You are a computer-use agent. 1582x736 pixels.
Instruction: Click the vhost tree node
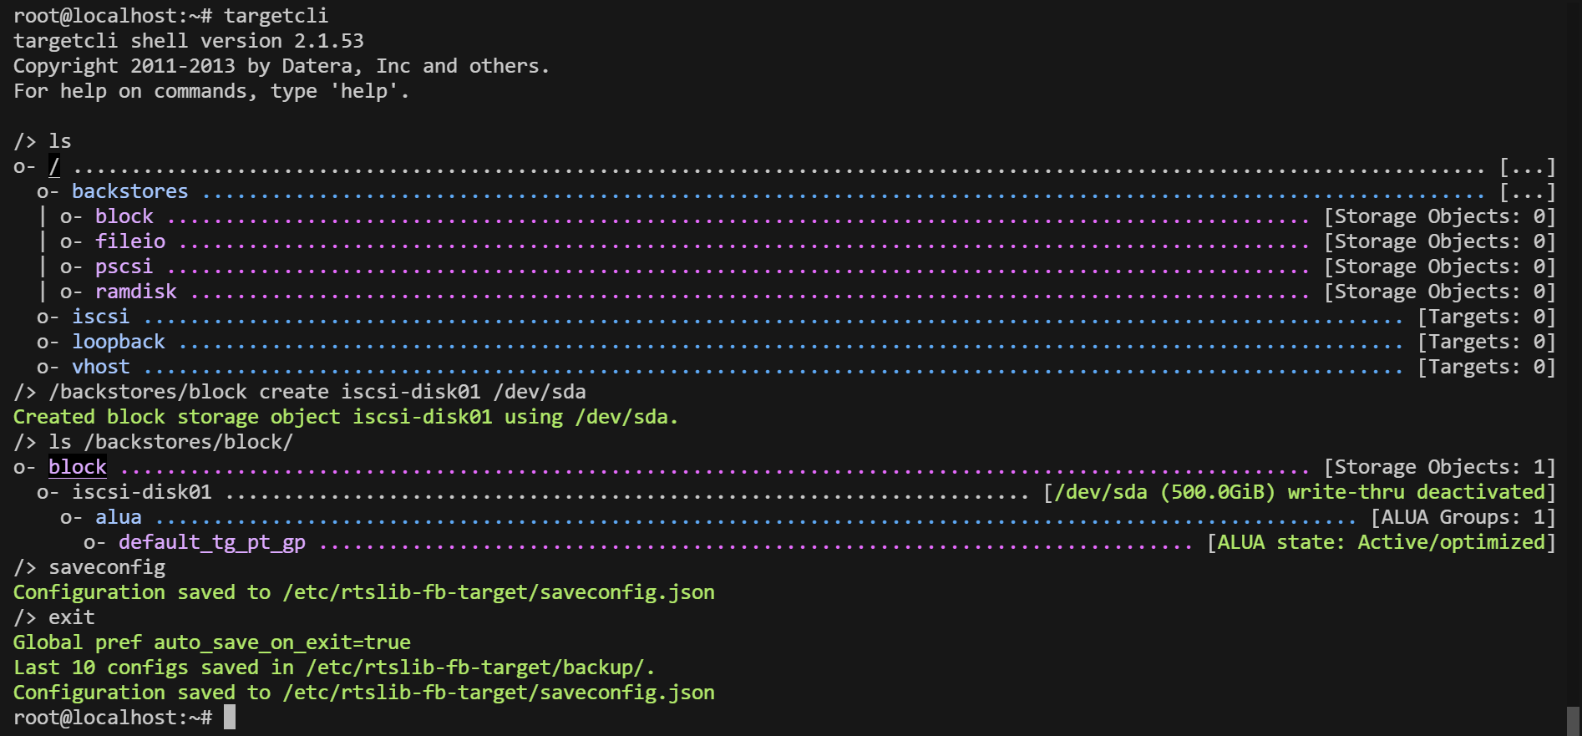point(100,367)
